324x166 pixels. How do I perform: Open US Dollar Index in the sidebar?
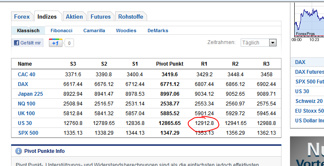point(309,120)
